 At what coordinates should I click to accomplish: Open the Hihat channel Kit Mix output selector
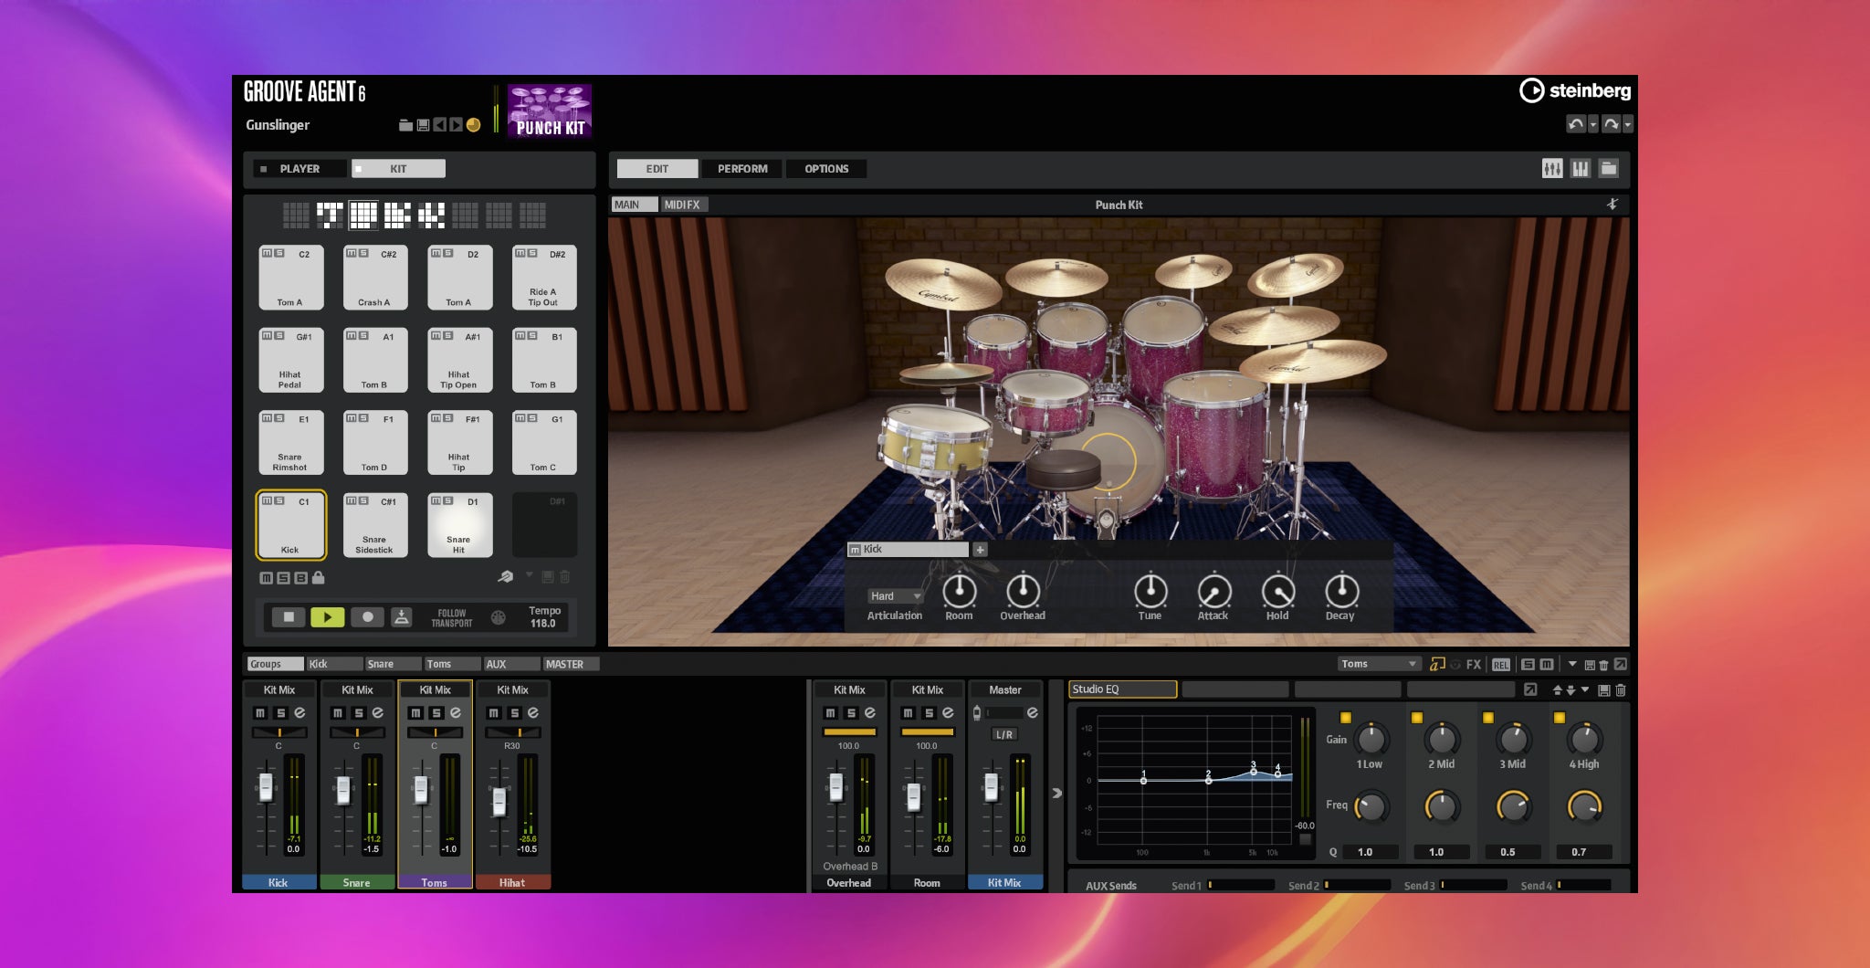[512, 690]
